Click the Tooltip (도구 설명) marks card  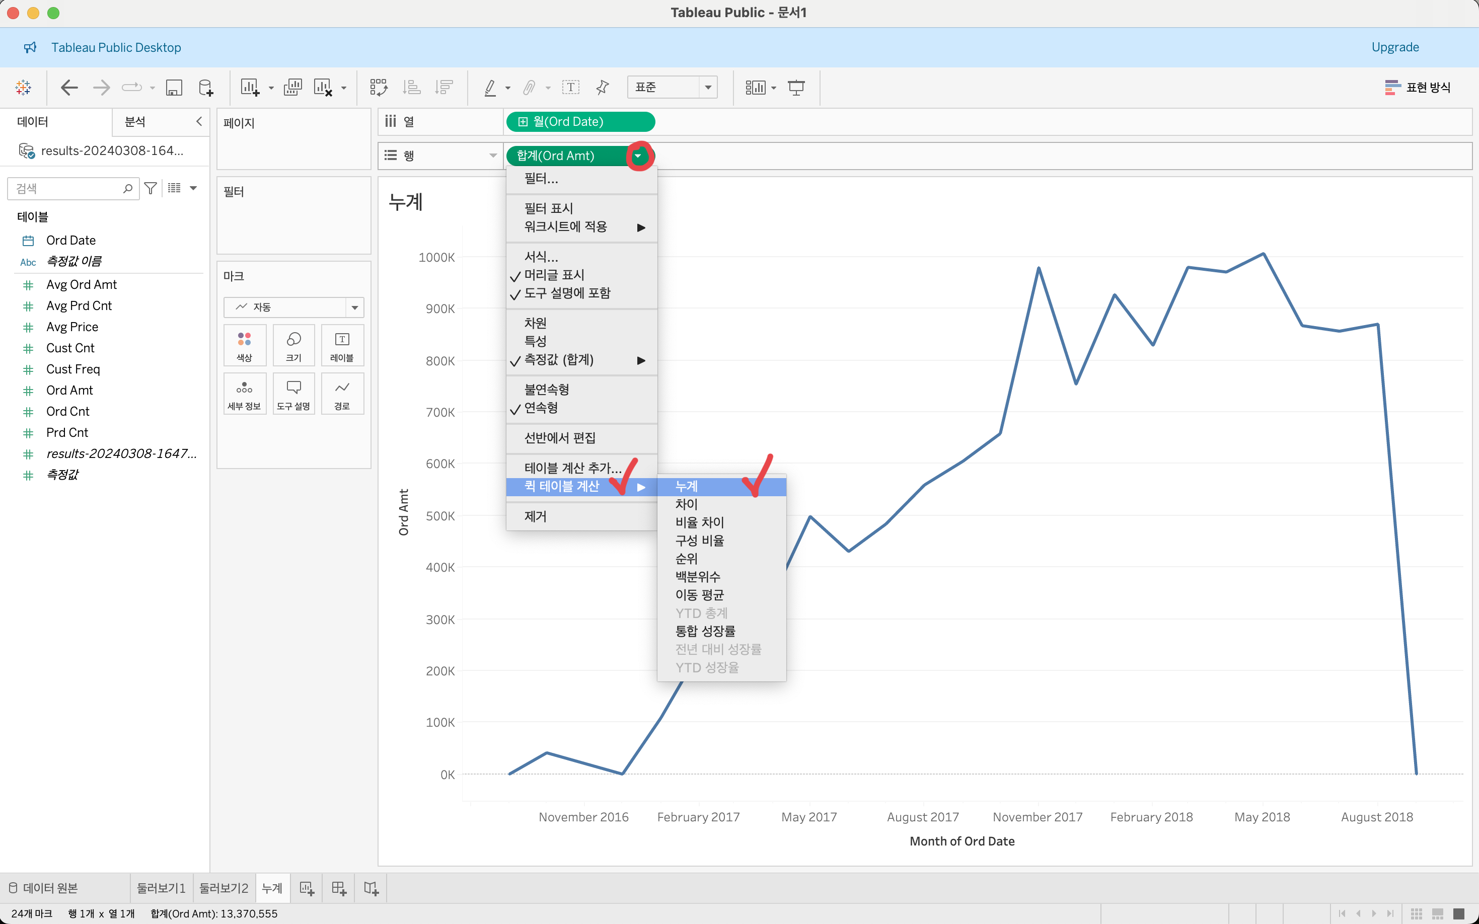293,394
